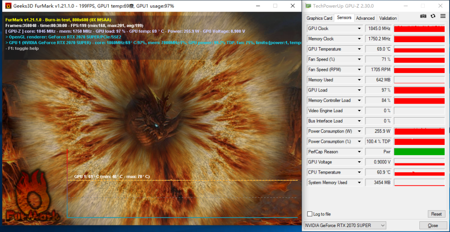Viewport: 450px width, 232px height.
Task: Expand the Power Consumption (W) dropdown
Action: pos(359,131)
